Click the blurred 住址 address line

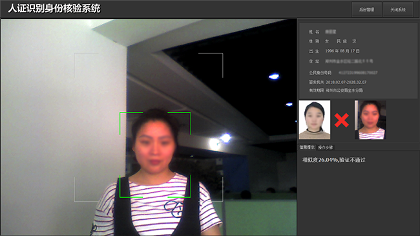(x=349, y=61)
